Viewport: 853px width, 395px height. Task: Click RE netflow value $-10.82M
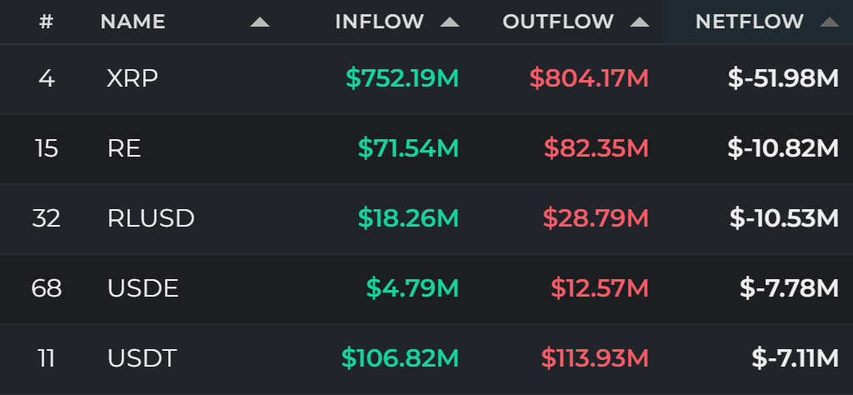[783, 148]
